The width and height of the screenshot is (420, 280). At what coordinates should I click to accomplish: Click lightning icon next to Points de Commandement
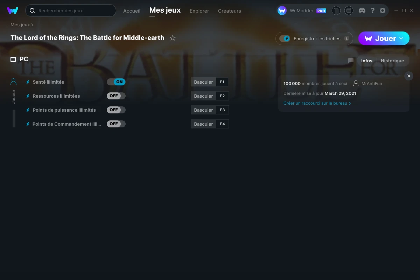pos(28,124)
